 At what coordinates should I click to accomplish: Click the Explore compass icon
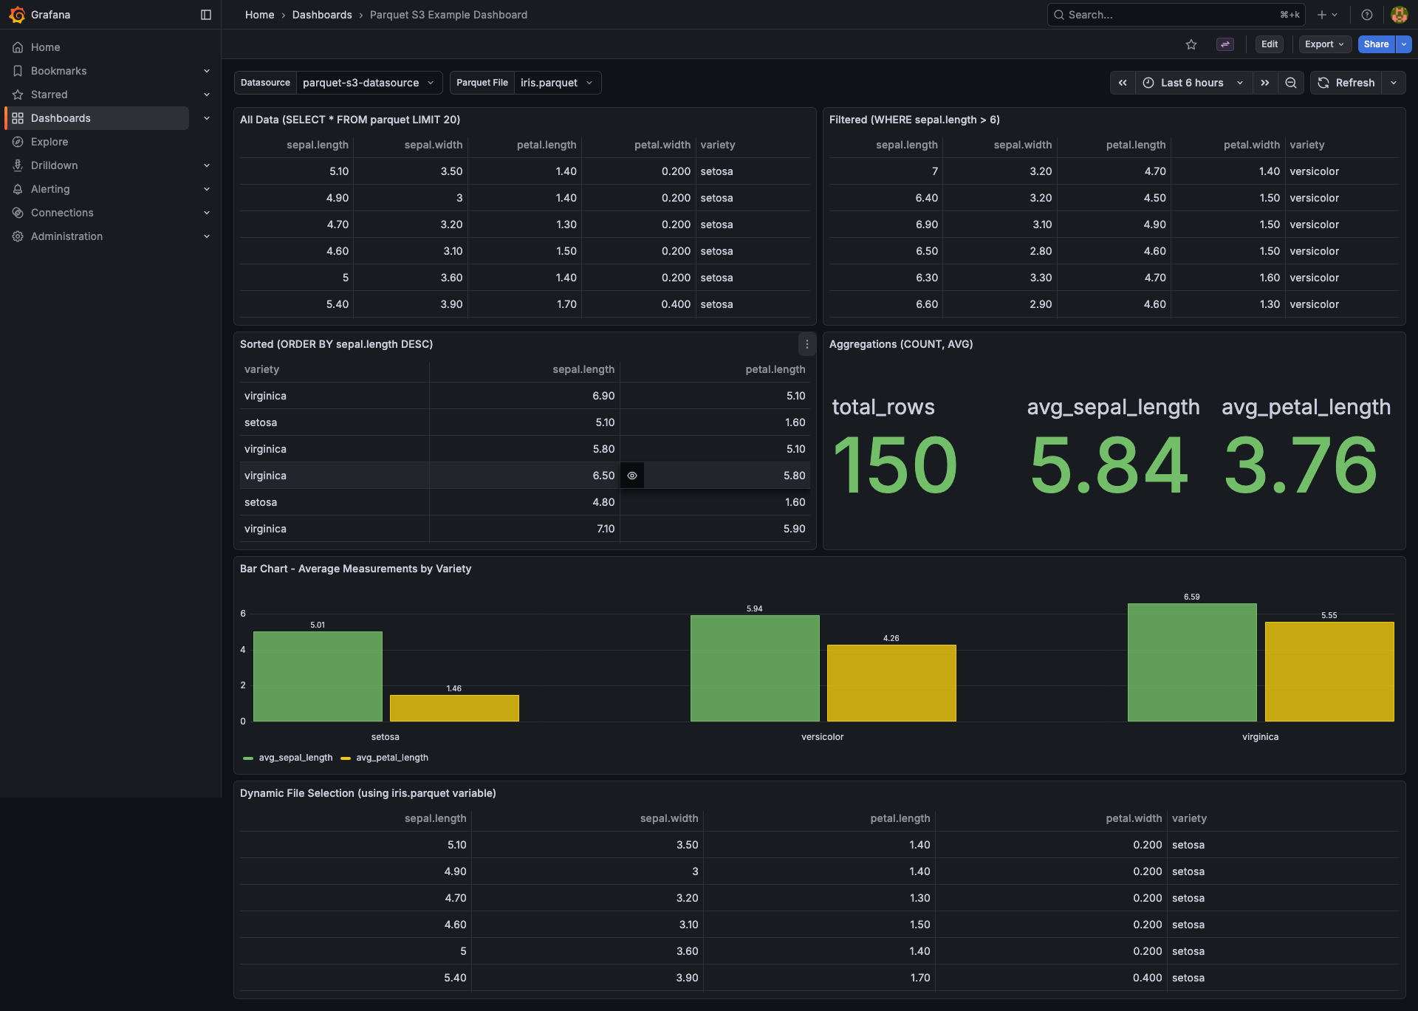(x=18, y=142)
